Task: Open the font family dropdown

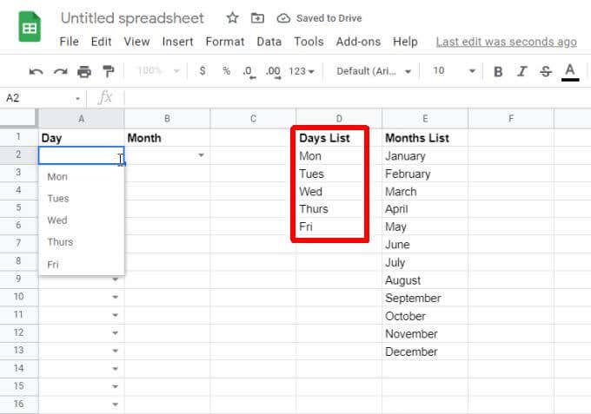Action: [374, 71]
